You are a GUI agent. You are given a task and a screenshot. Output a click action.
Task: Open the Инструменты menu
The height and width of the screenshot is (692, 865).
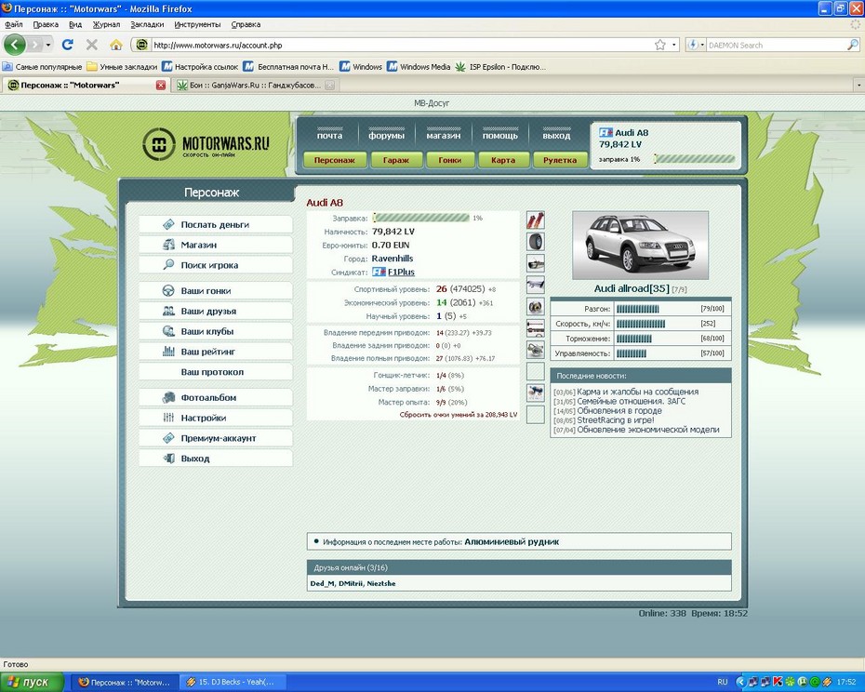(197, 24)
